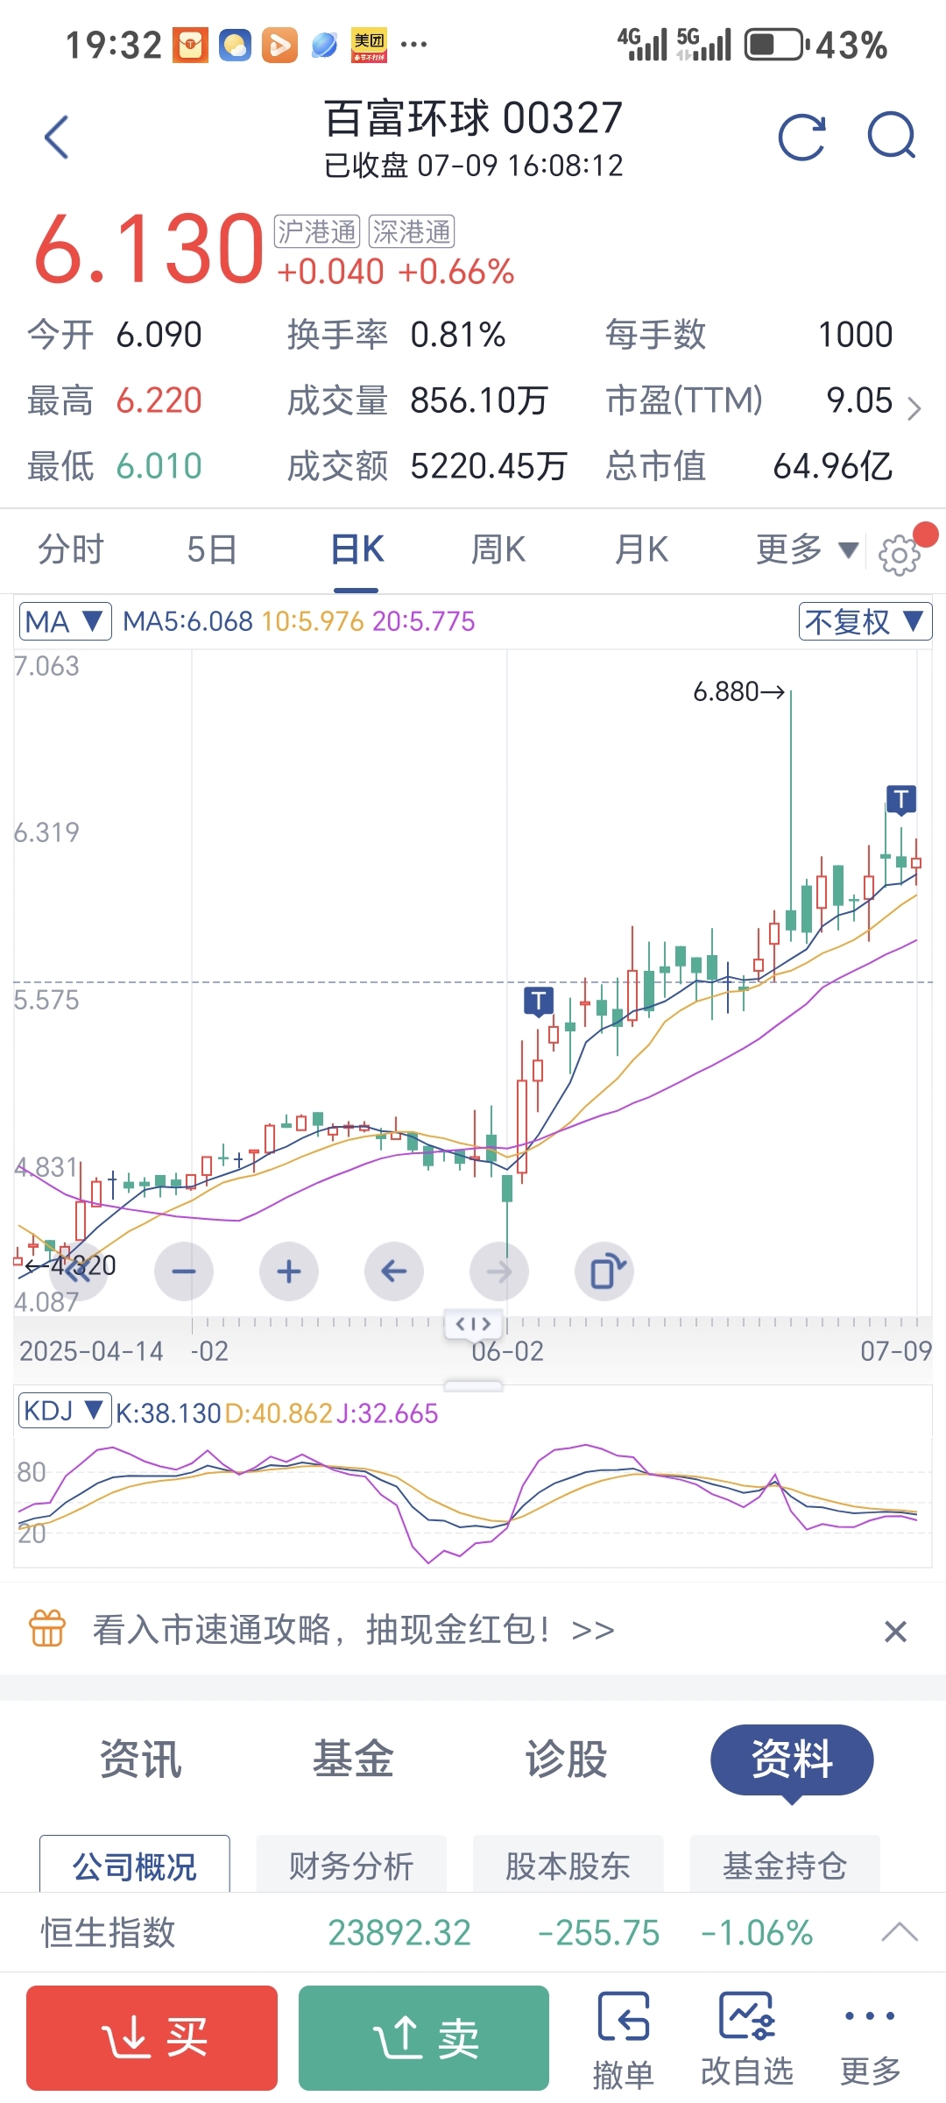Open 基金持仓 sub-tab
Viewport: 946px width, 2103px height.
785,1866
